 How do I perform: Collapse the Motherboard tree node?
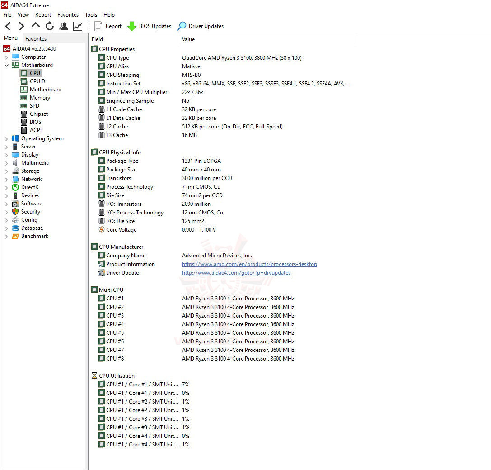[7, 65]
